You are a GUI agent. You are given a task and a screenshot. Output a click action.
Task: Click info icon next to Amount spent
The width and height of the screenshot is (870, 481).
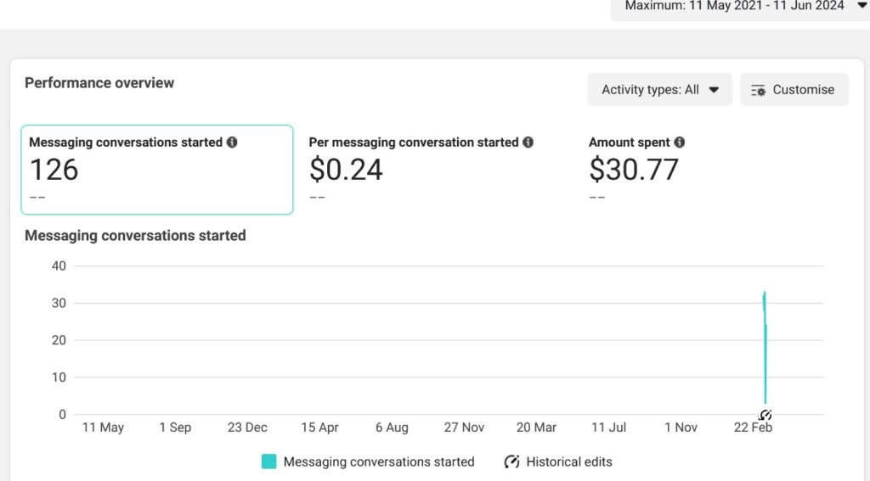point(679,143)
